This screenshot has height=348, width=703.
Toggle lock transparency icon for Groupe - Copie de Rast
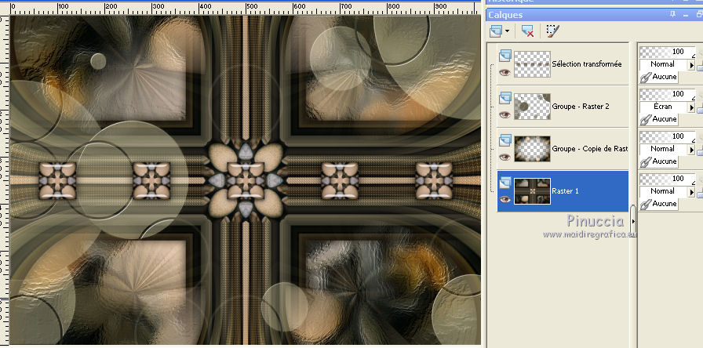700,150
